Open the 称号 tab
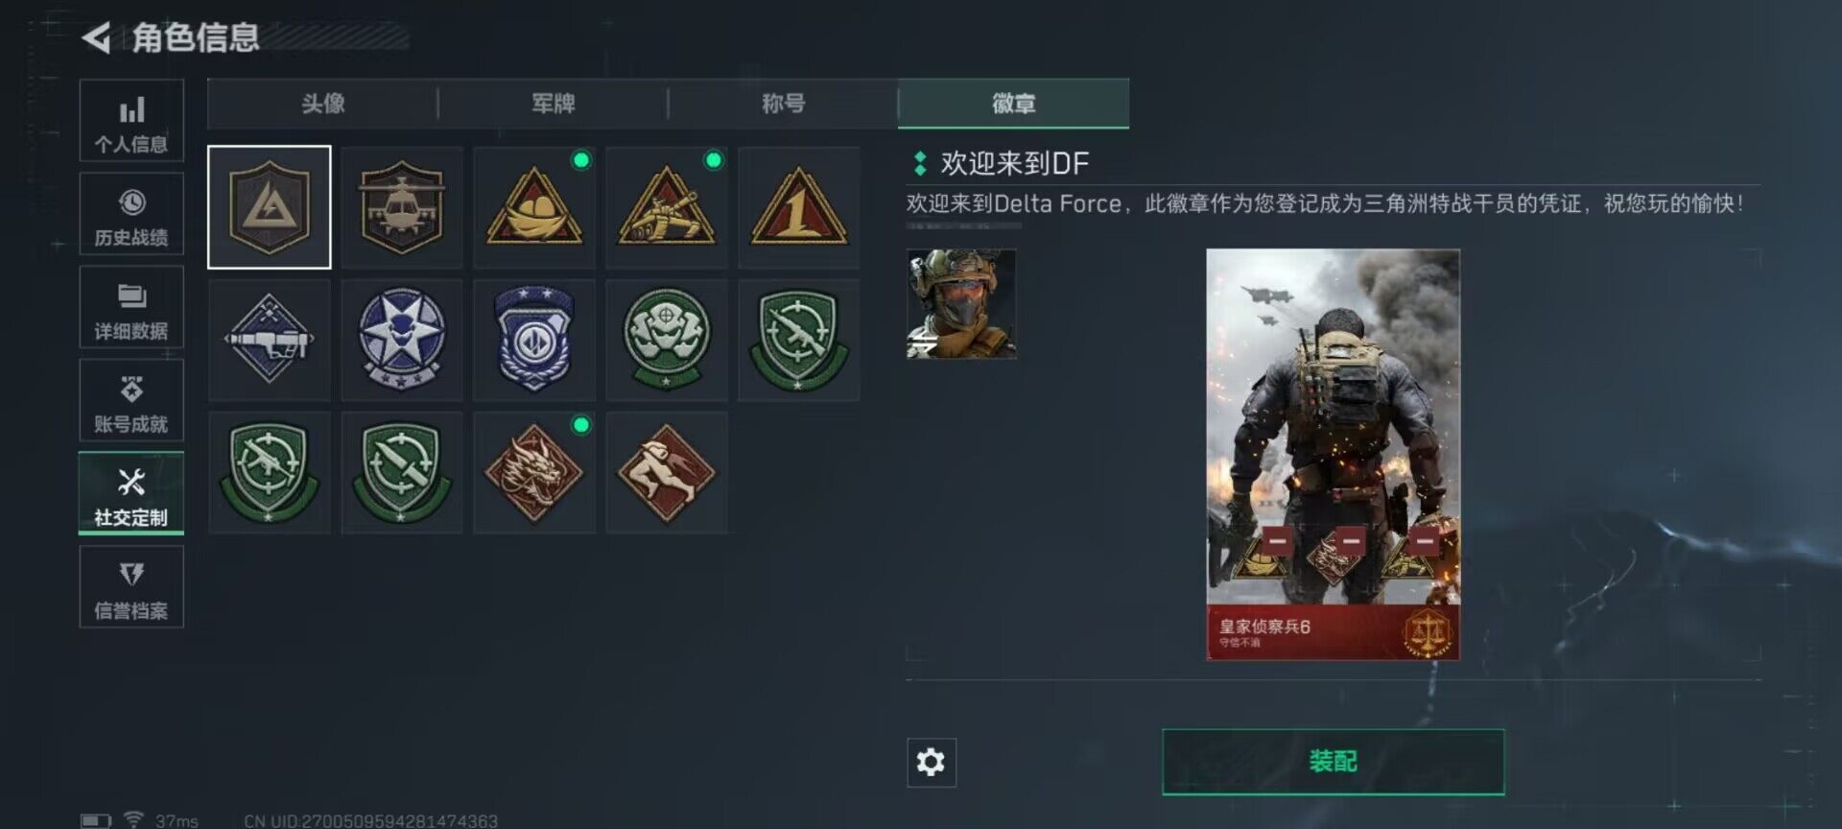Image resolution: width=1842 pixels, height=829 pixels. (784, 104)
